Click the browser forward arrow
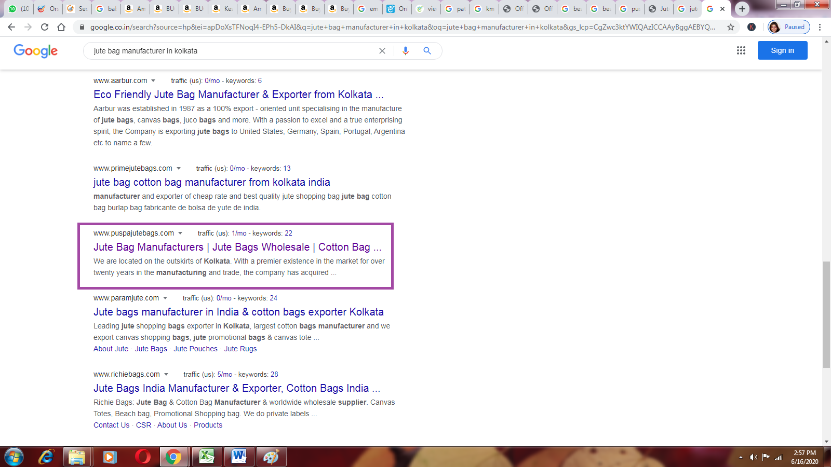The width and height of the screenshot is (831, 467). [28, 27]
